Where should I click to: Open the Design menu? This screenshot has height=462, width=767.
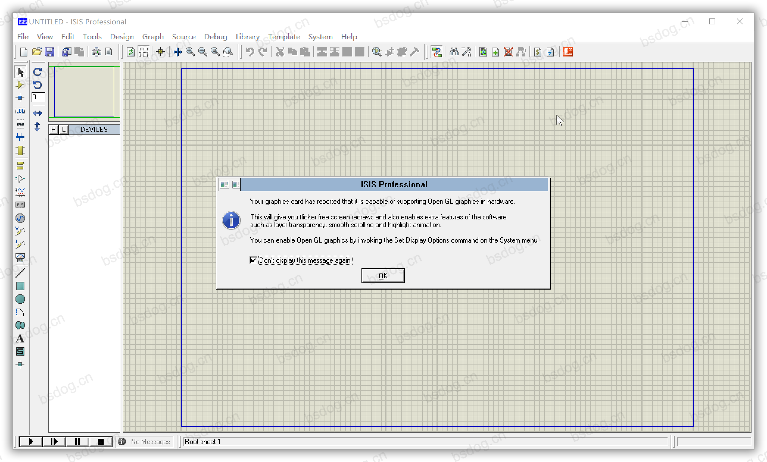point(122,37)
